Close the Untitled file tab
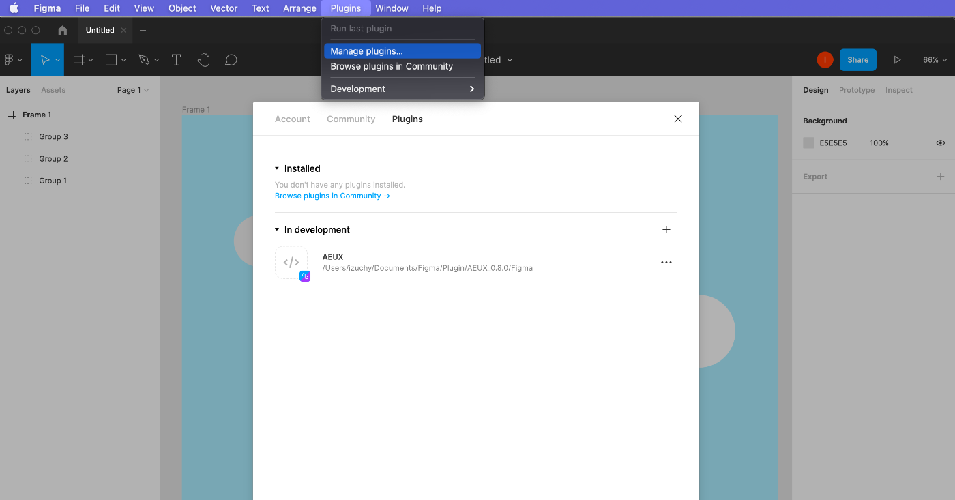955x500 pixels. [x=123, y=30]
